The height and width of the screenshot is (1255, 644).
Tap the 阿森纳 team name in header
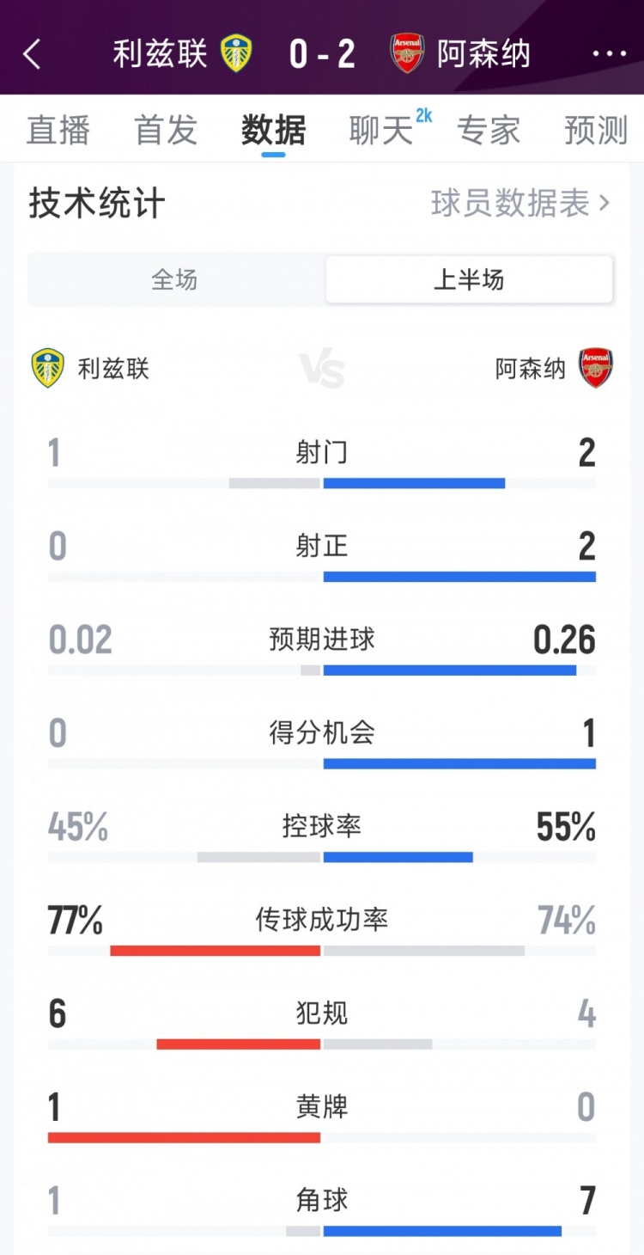click(483, 54)
